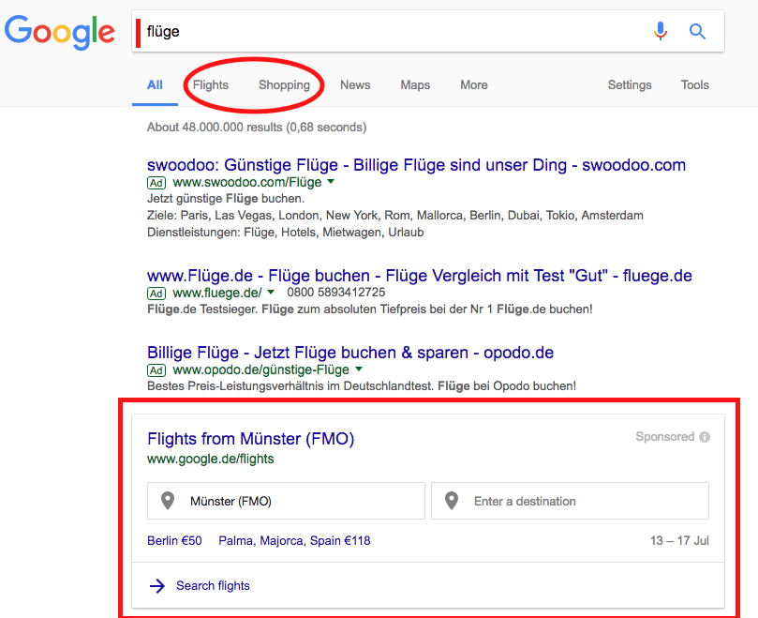Click the Sponsored info icon
758x618 pixels.
click(705, 437)
